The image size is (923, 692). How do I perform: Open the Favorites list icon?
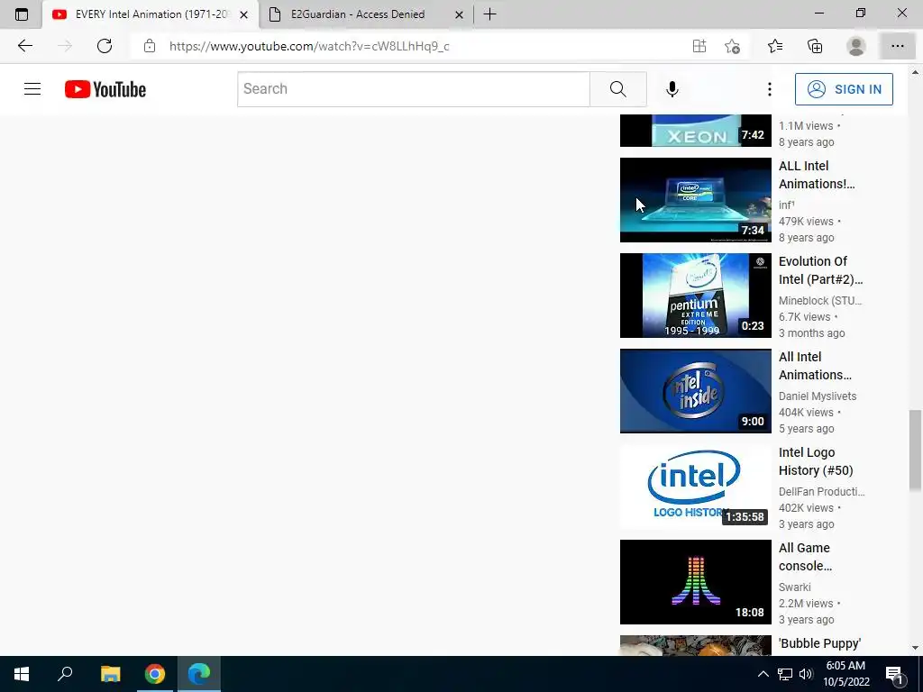coord(775,46)
